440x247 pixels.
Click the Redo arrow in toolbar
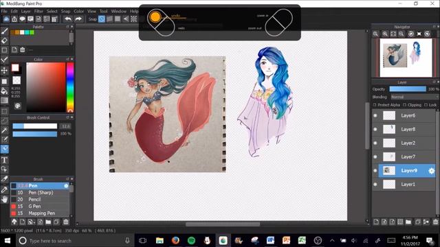pyautogui.click(x=78, y=19)
